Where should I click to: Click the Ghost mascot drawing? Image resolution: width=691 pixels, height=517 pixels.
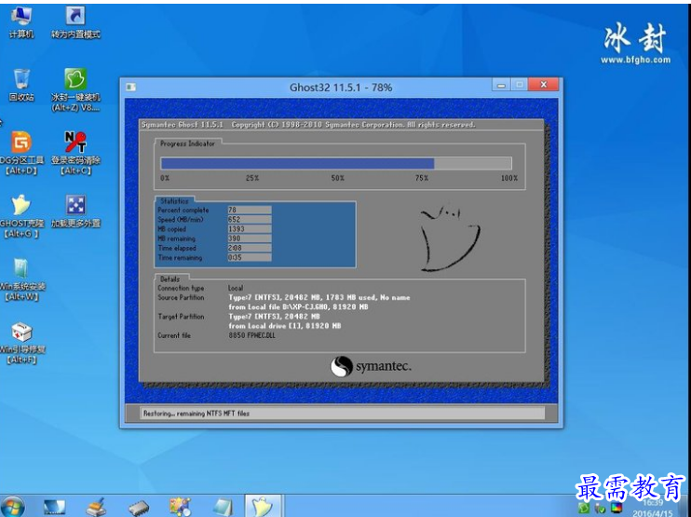[450, 238]
